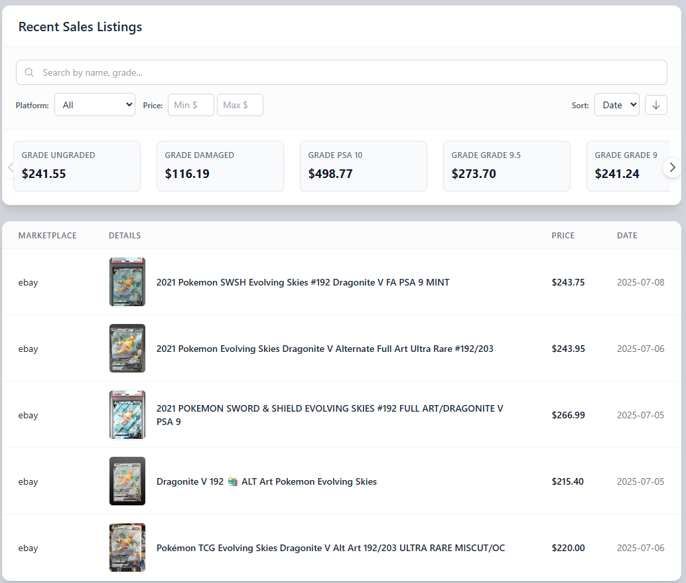Click 'ebay' in the $266.99 row
The height and width of the screenshot is (583, 686).
[x=28, y=416]
